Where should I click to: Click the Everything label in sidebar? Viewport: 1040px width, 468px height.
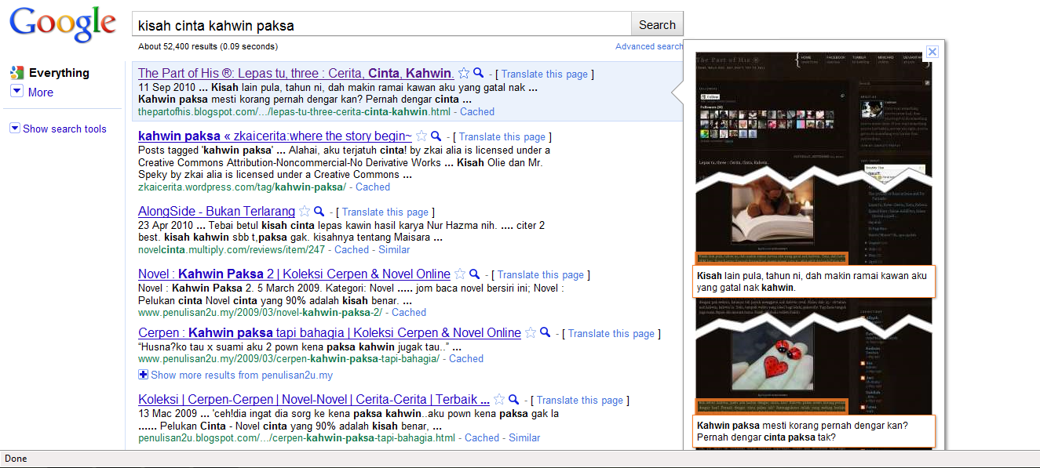pos(59,73)
